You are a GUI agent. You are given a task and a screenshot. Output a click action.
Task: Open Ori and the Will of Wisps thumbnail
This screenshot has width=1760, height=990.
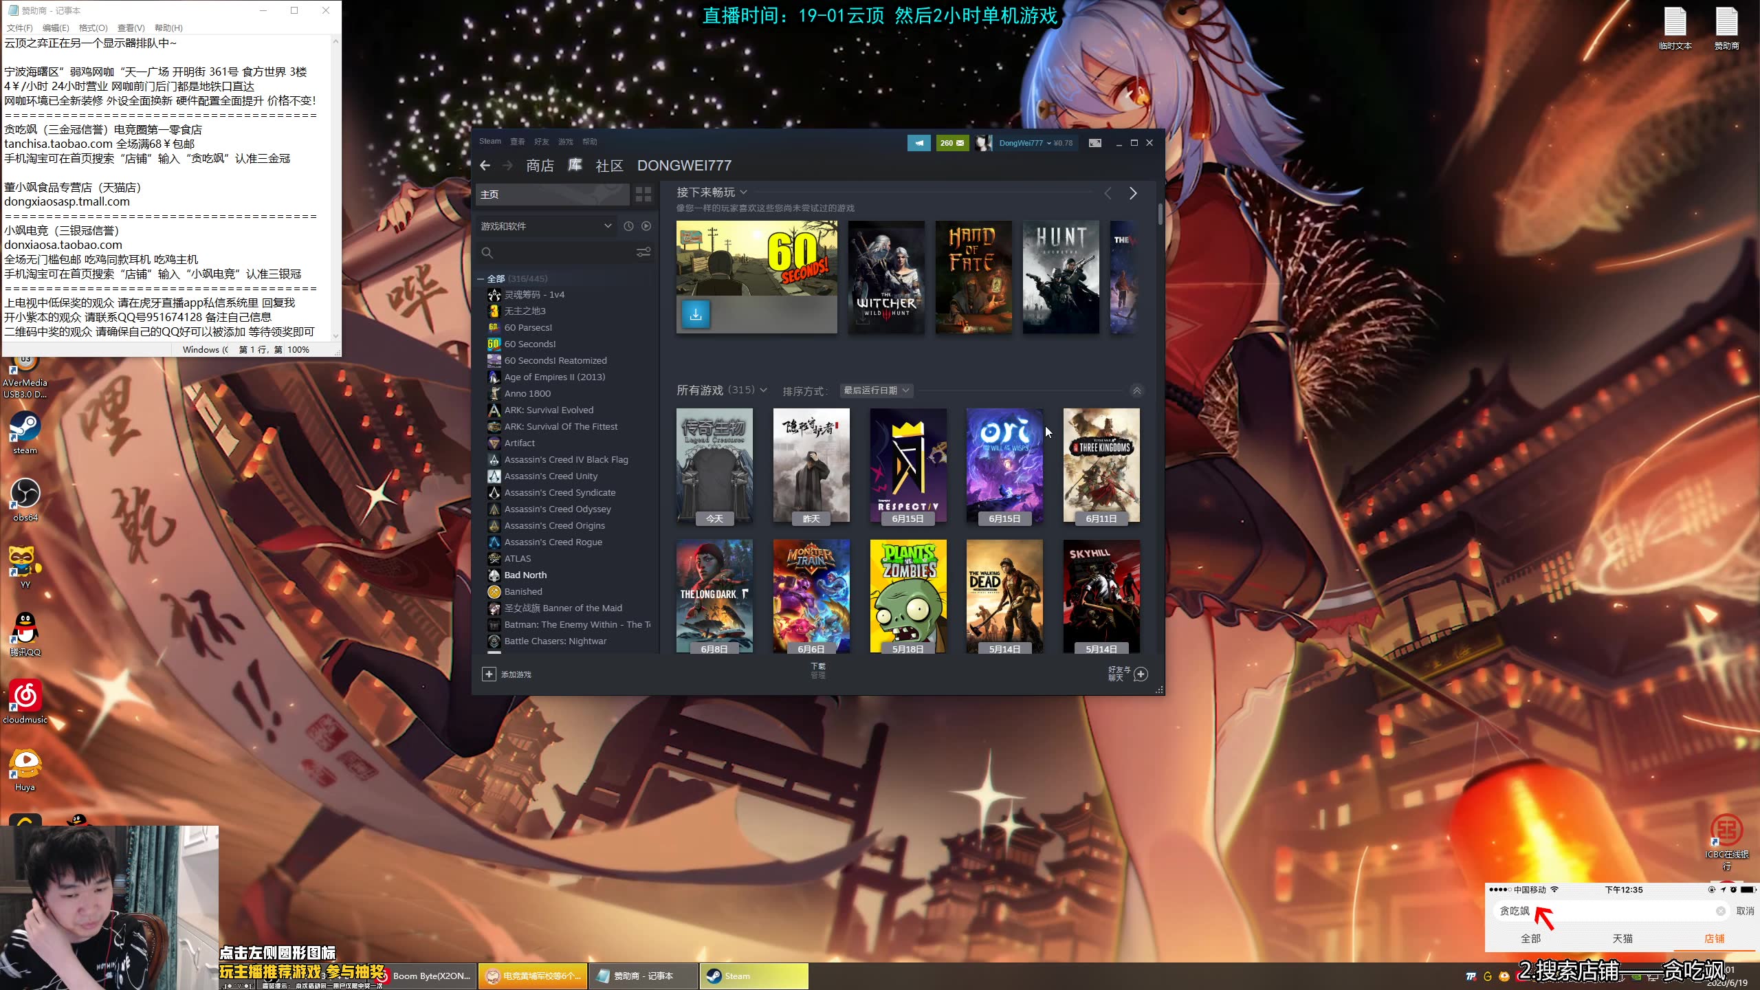point(1004,466)
